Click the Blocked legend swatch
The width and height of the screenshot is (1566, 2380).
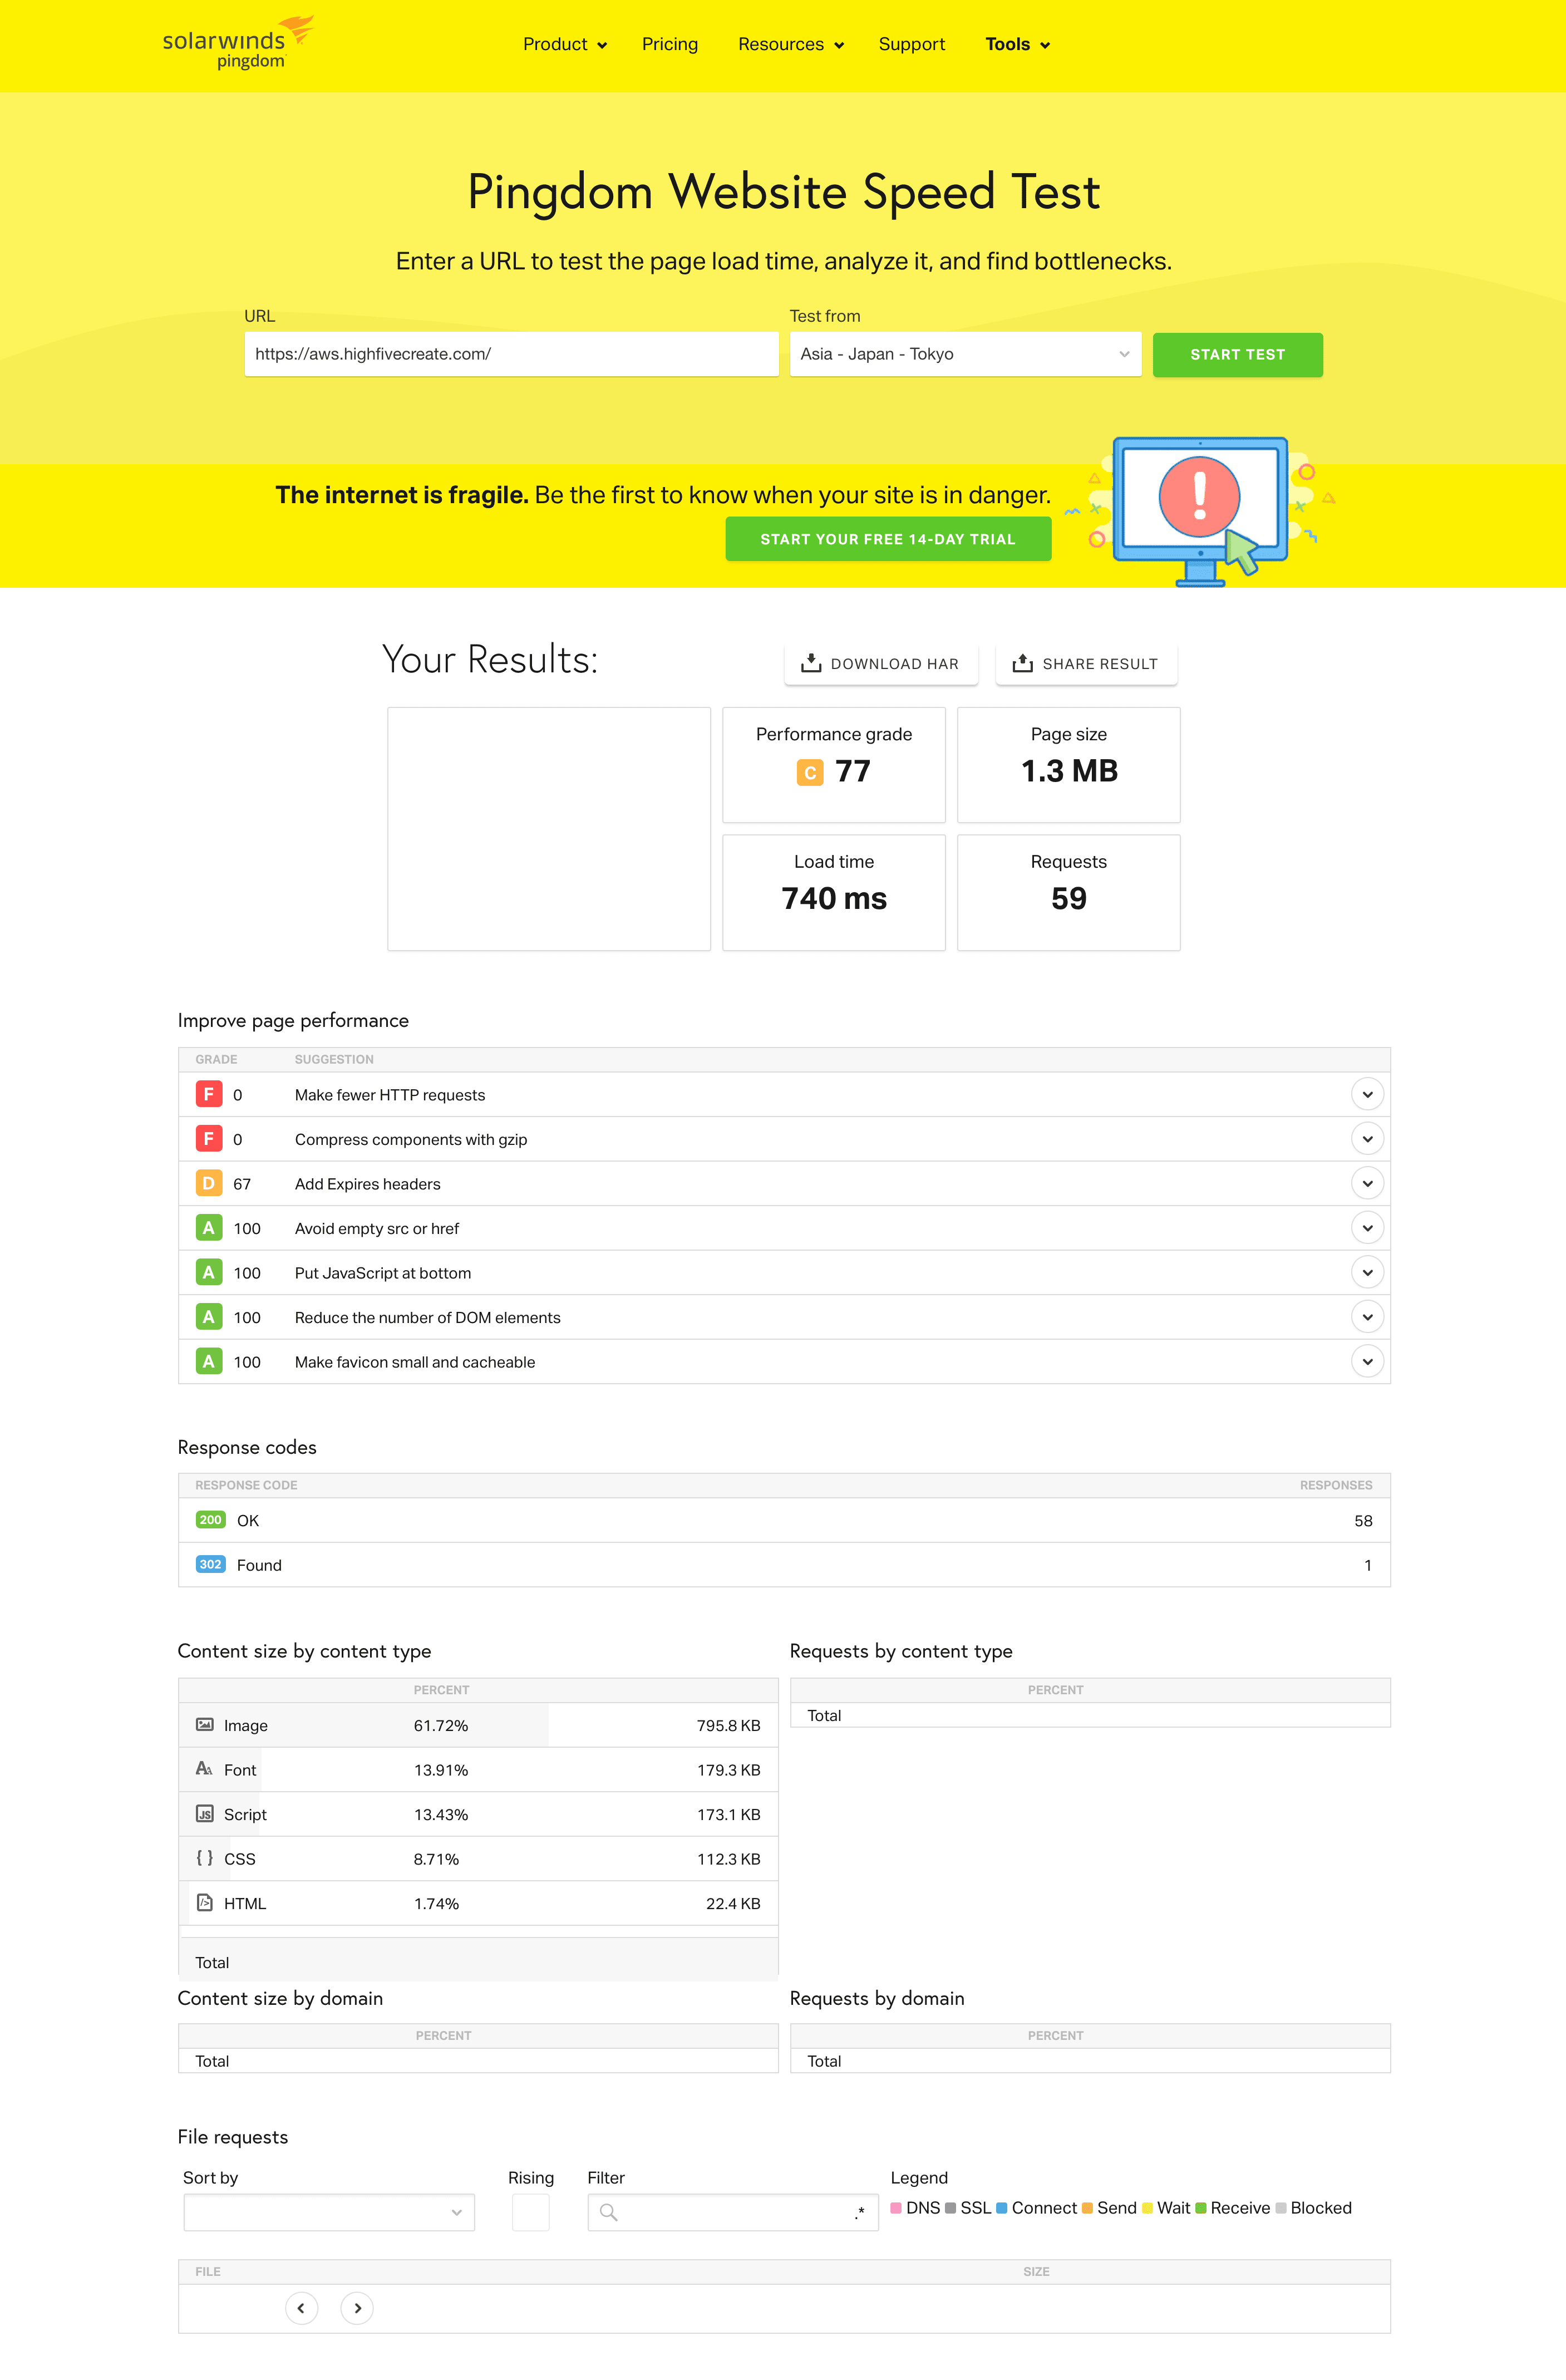pos(1281,2207)
